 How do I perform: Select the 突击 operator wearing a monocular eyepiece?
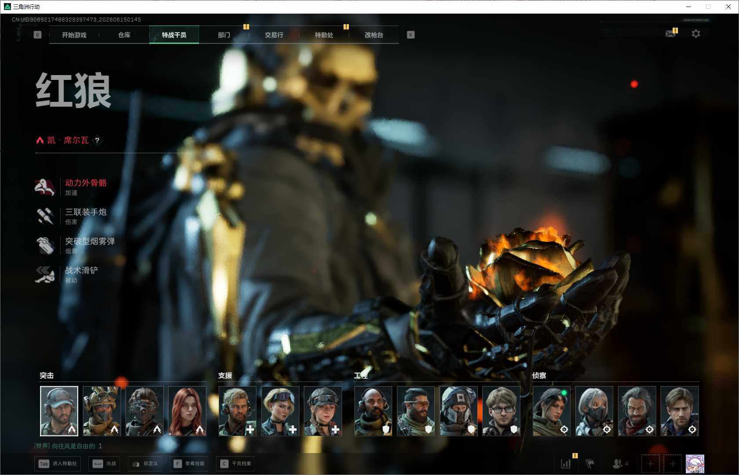click(145, 411)
